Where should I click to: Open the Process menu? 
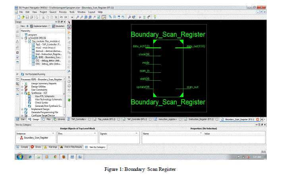[x=62, y=13]
